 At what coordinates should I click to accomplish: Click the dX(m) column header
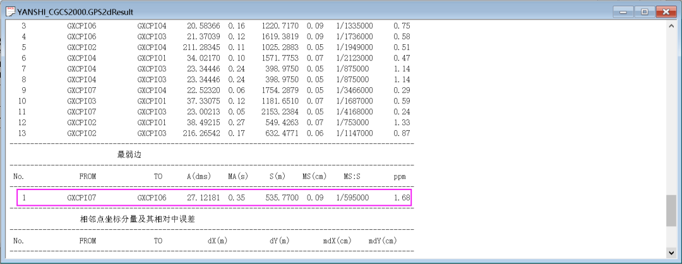coord(217,241)
